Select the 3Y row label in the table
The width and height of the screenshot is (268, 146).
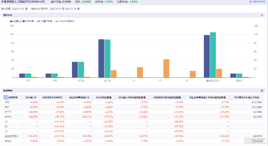[6, 131]
